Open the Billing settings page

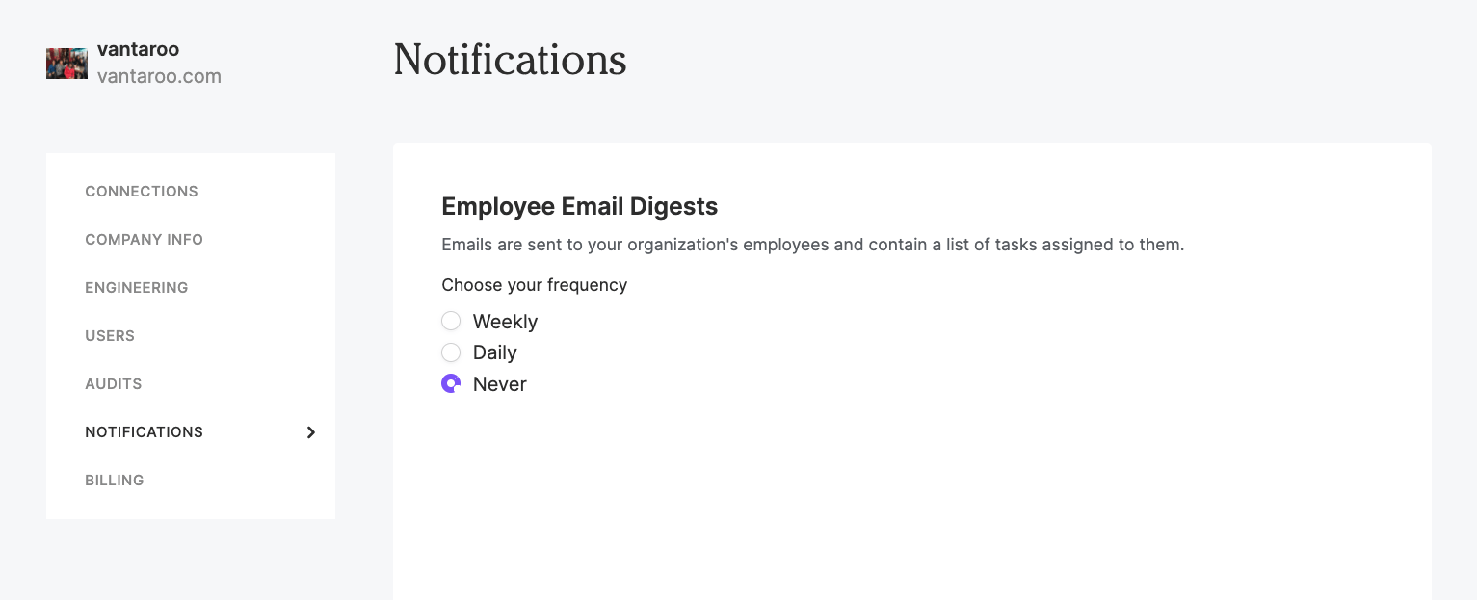click(115, 481)
